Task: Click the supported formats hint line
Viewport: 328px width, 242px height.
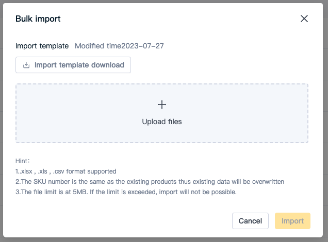Action: click(66, 171)
